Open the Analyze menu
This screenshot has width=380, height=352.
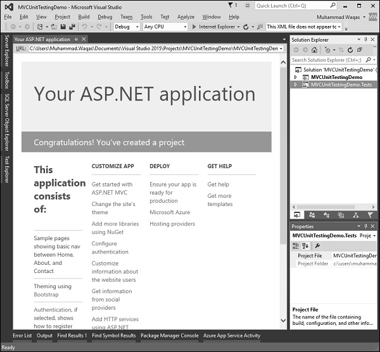(x=186, y=16)
